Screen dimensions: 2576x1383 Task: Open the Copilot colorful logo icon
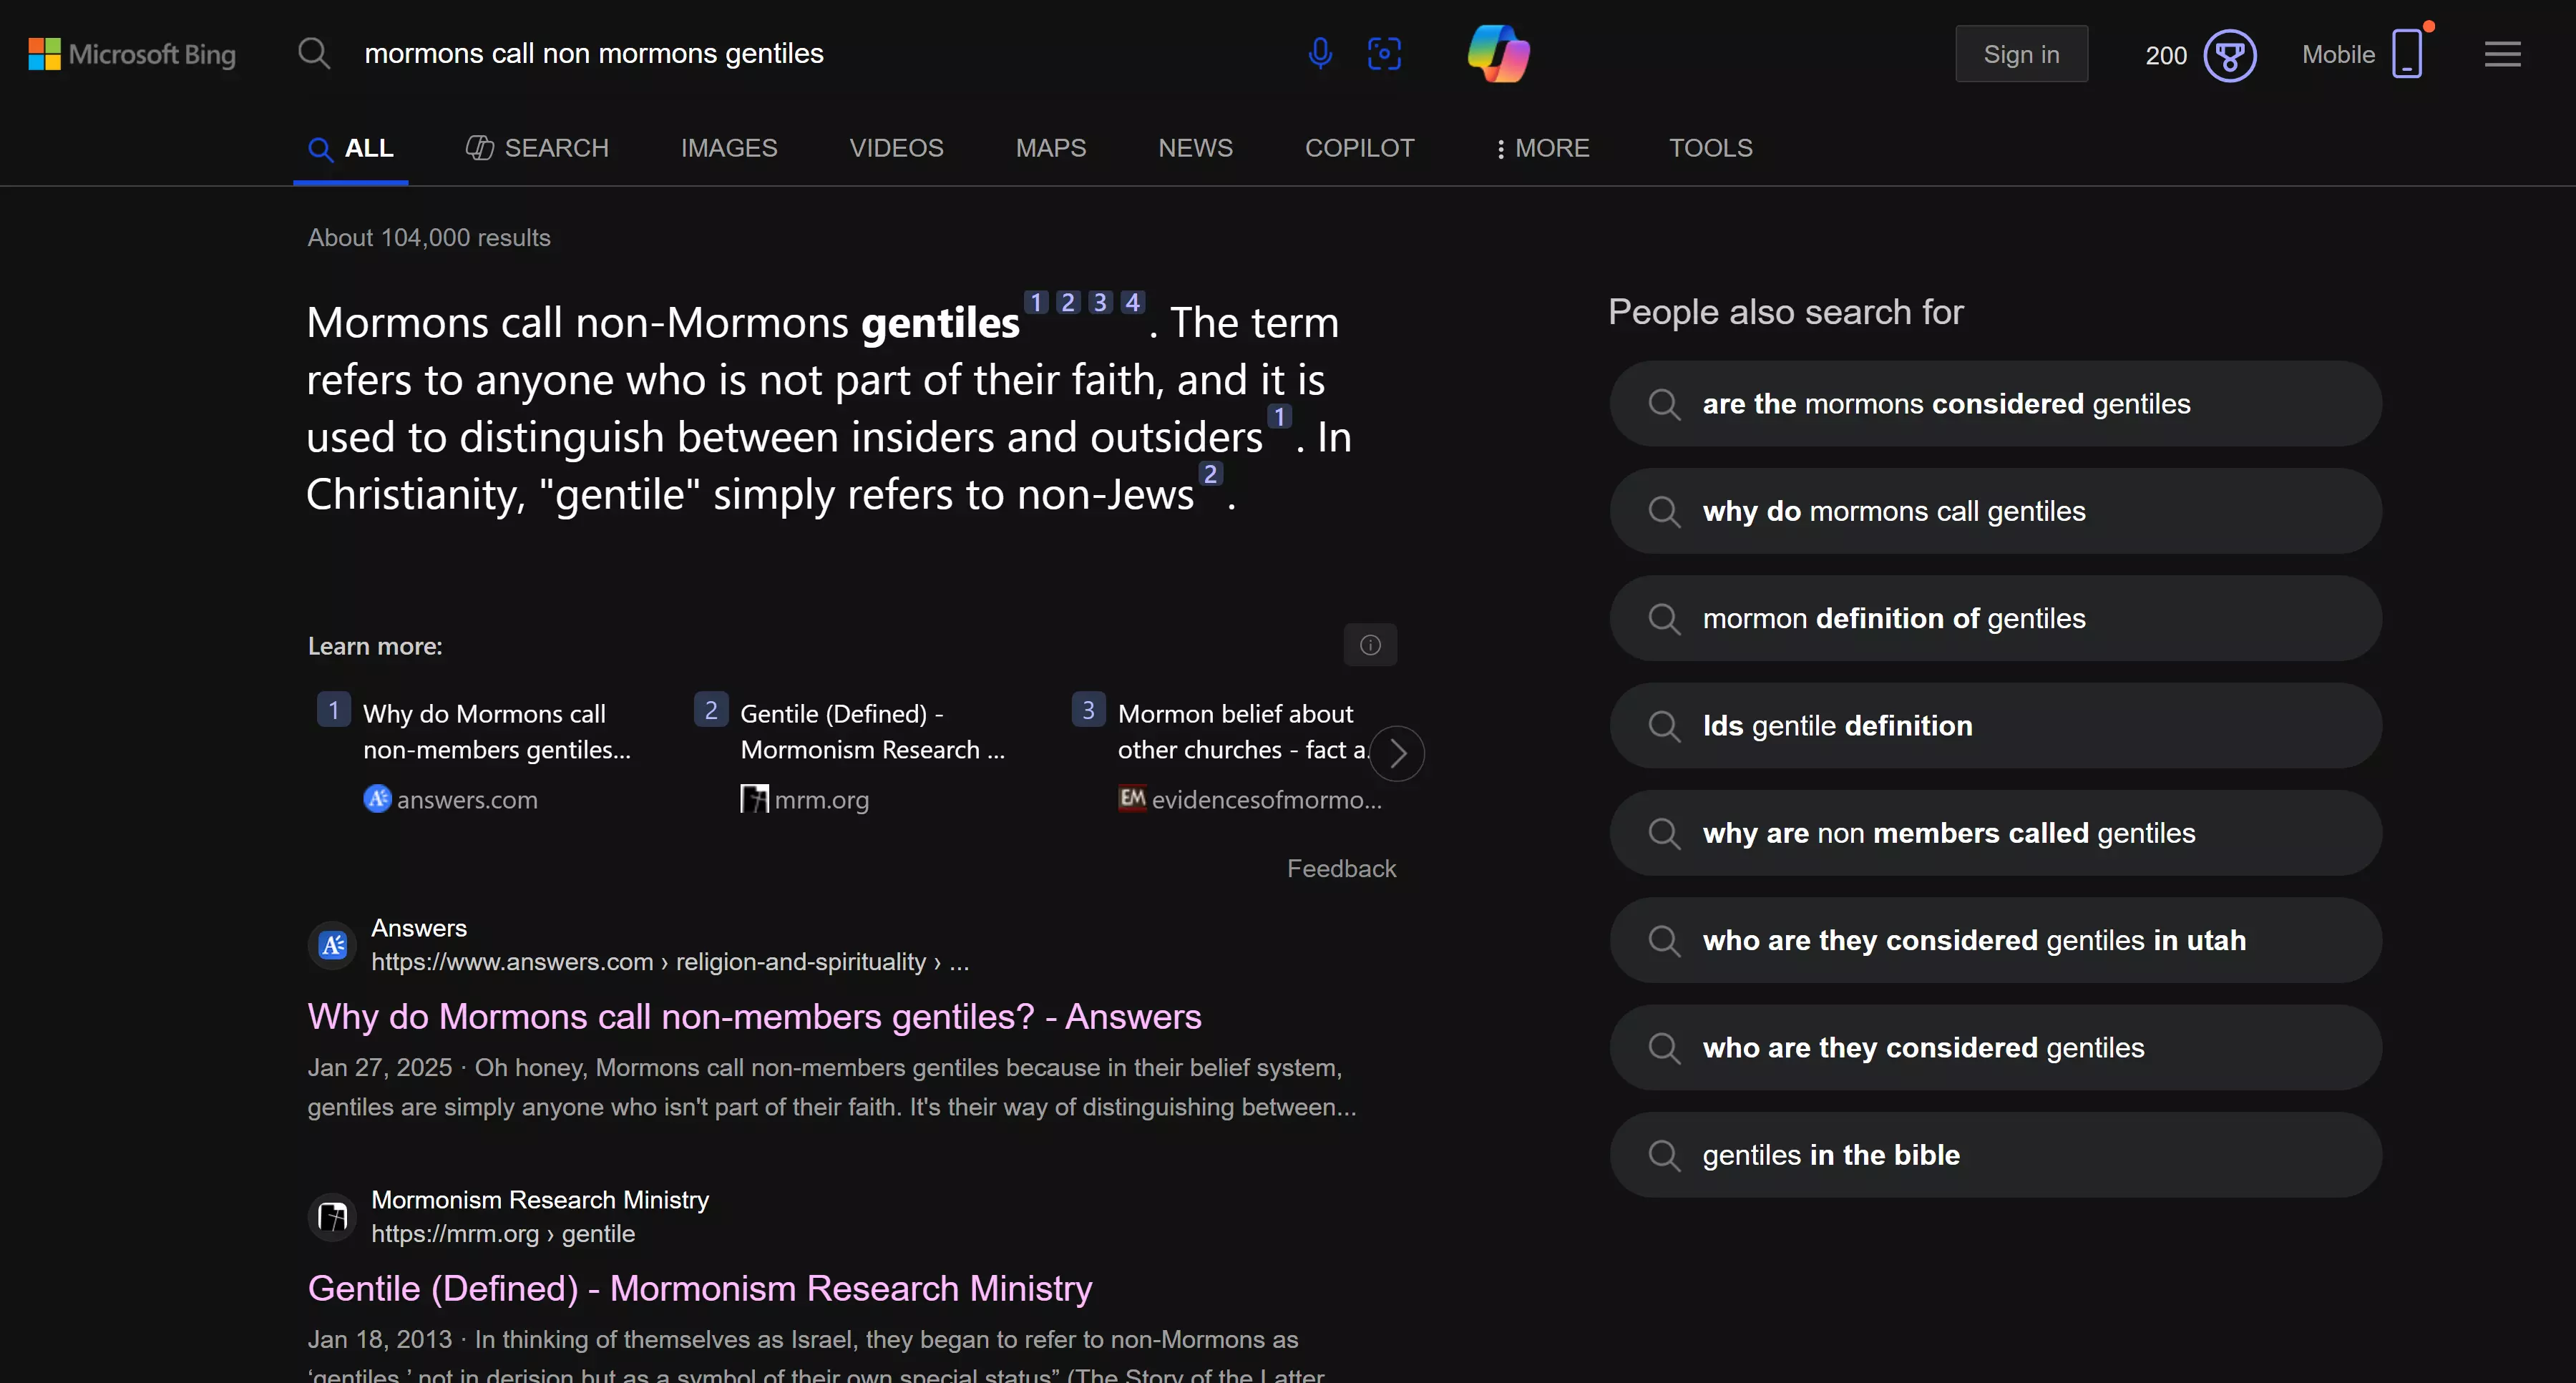(1498, 53)
